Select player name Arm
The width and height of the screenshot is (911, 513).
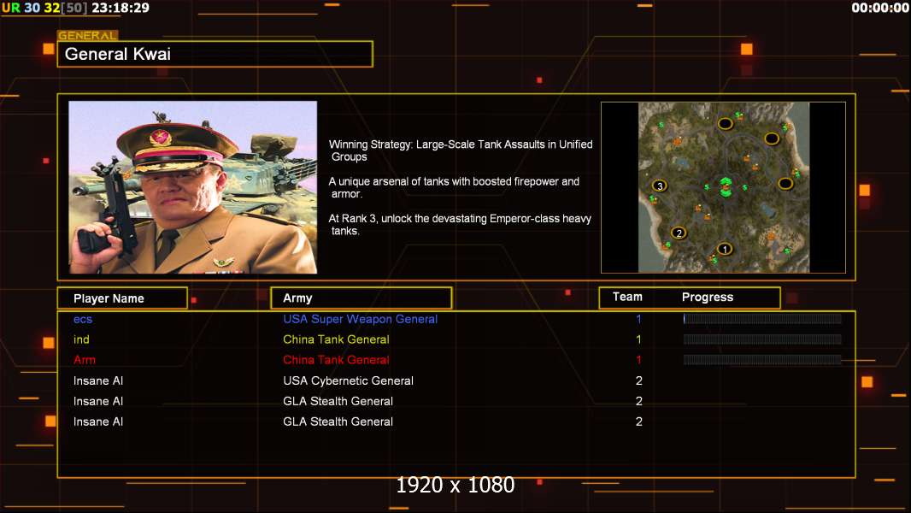point(85,360)
